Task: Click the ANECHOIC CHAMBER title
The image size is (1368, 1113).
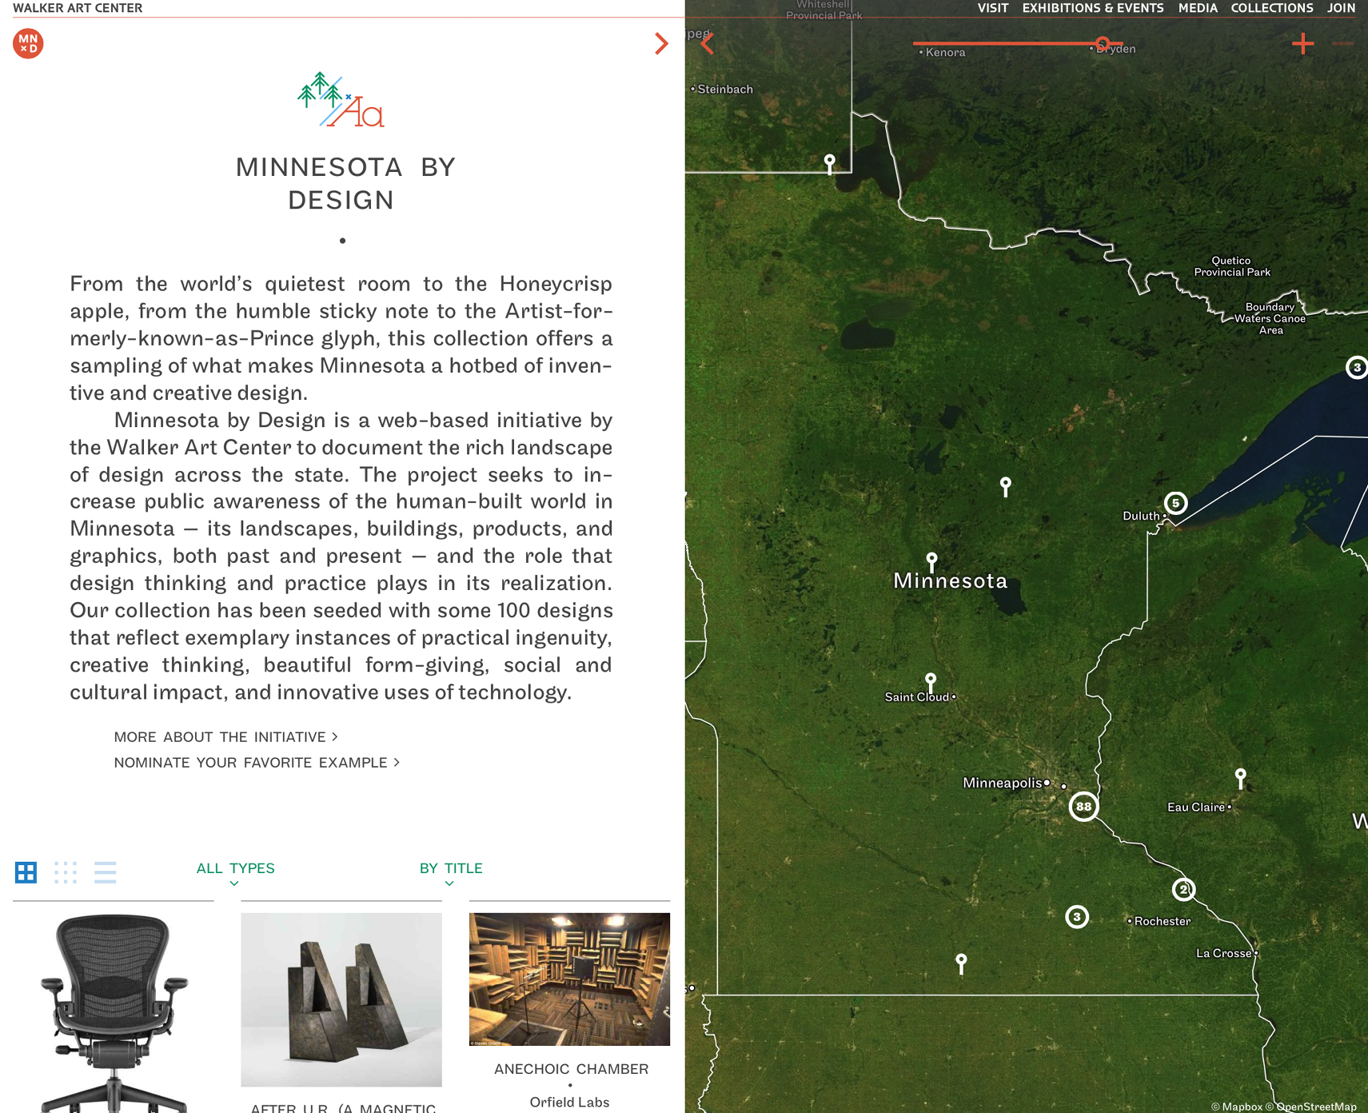Action: (x=571, y=1069)
